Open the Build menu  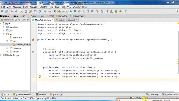(x=51, y=7)
